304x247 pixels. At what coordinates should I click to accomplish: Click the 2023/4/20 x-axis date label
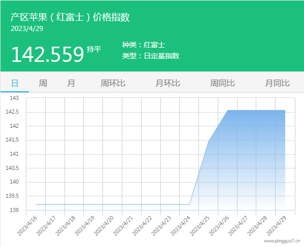click(104, 226)
